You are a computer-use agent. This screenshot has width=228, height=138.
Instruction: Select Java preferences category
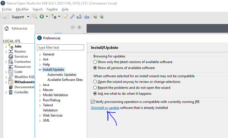46,85
